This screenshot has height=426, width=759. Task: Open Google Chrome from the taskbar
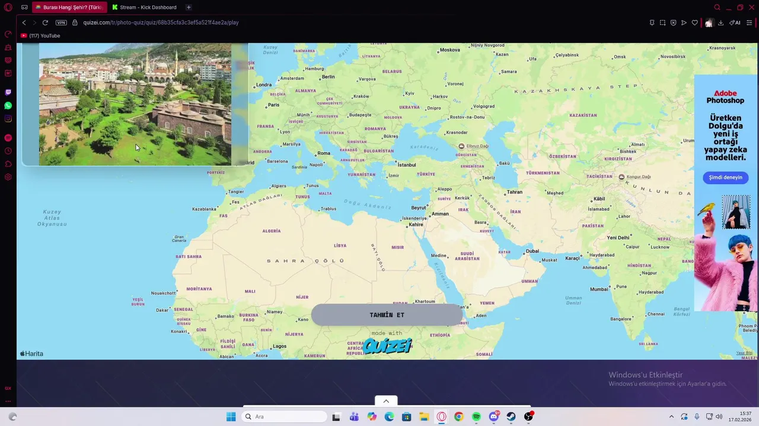tap(458, 417)
